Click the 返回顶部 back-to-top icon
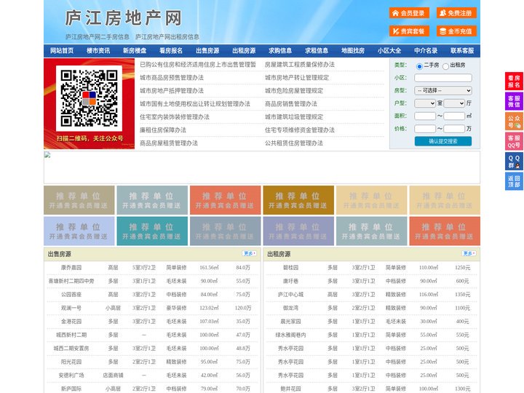This screenshot has width=524, height=393. (514, 181)
